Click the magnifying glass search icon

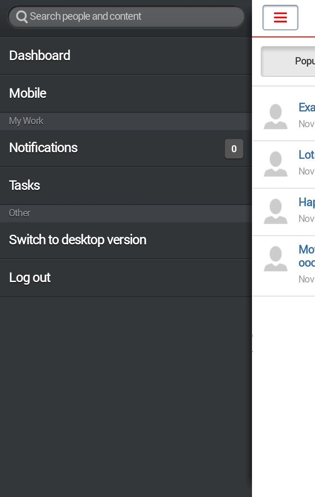point(21,17)
